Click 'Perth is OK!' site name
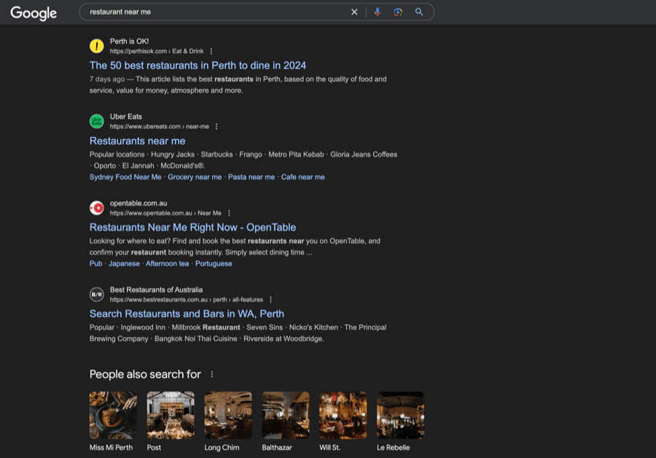Viewport: 656px width, 458px height. coord(129,42)
